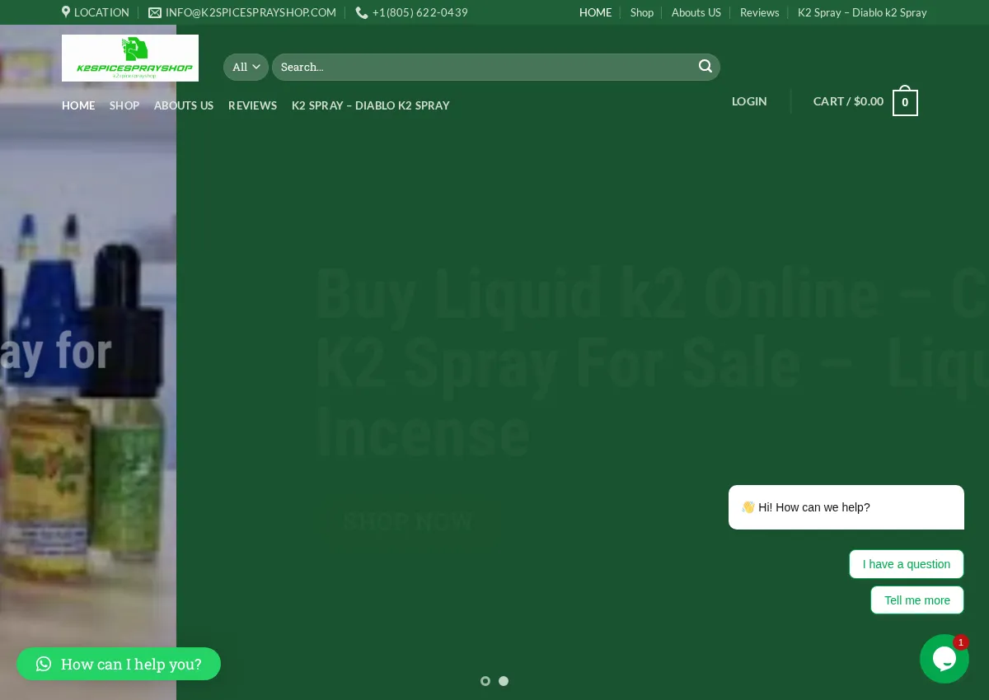Open the shopping cart bag icon
This screenshot has height=700, width=989.
coord(905,101)
